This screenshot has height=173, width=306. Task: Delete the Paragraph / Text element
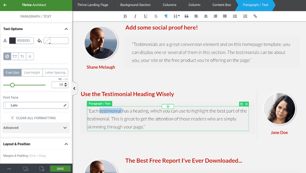pyautogui.click(x=246, y=104)
